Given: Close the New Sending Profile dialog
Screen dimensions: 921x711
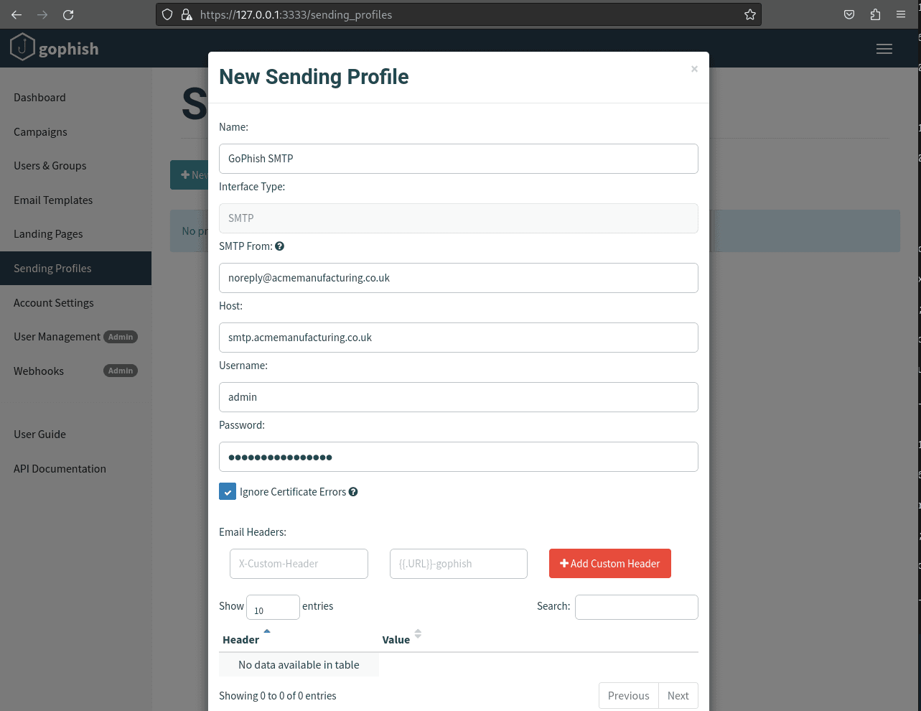Looking at the screenshot, I should click(694, 69).
